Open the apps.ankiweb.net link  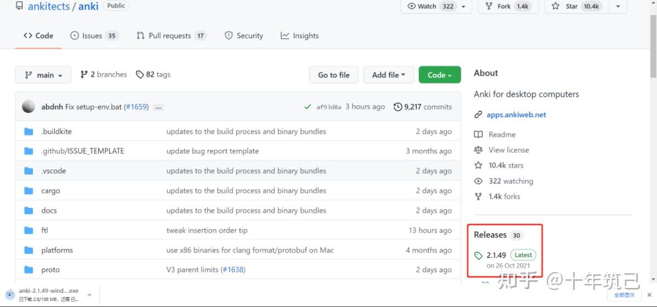point(516,115)
